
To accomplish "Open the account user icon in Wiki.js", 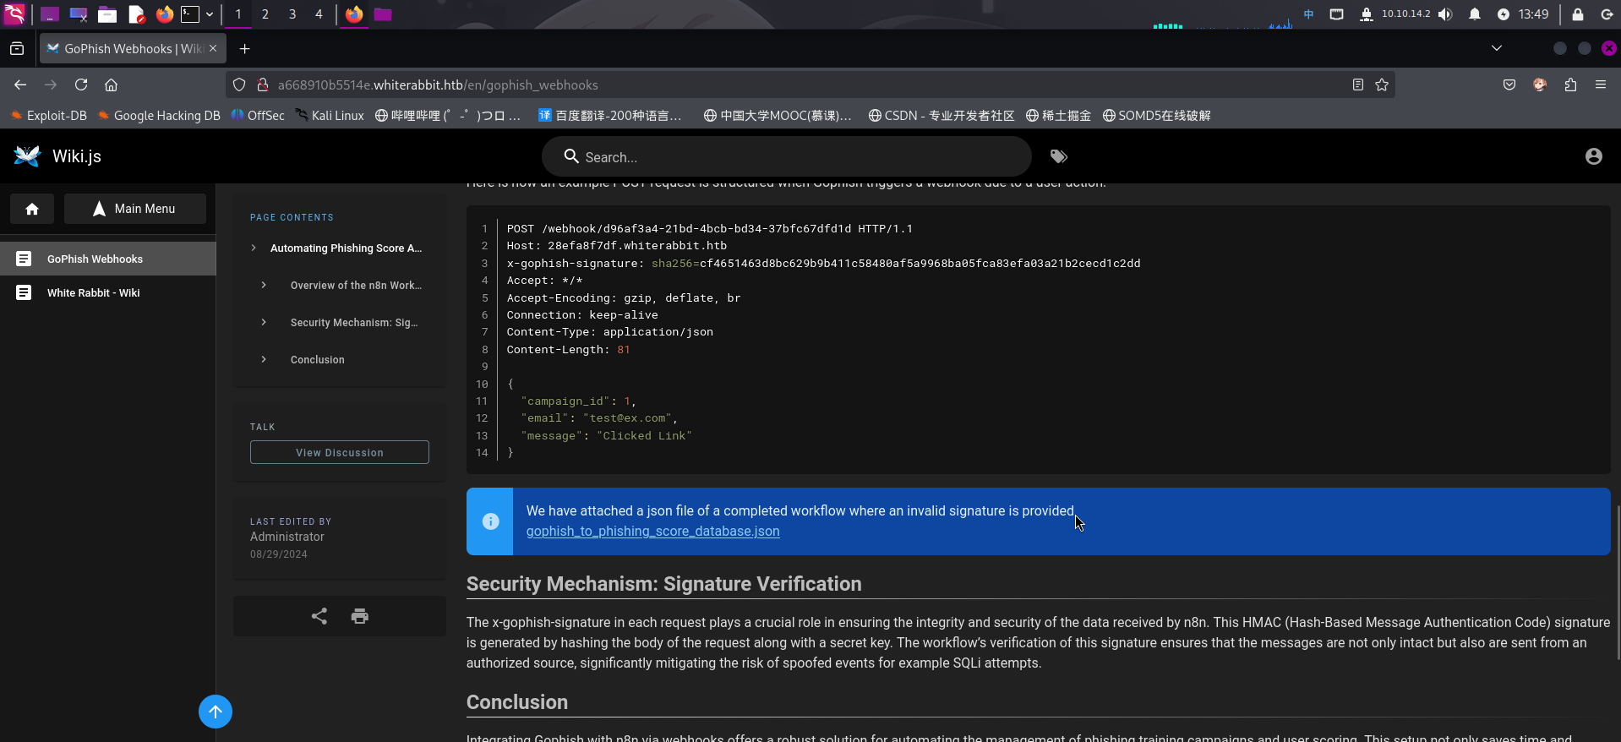I will pos(1594,156).
